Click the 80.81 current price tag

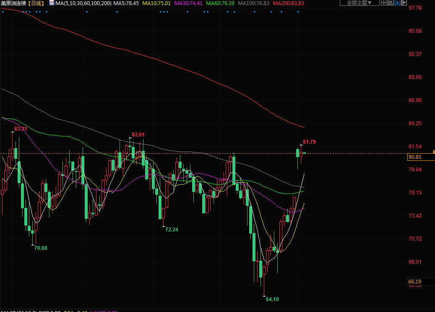coord(414,157)
